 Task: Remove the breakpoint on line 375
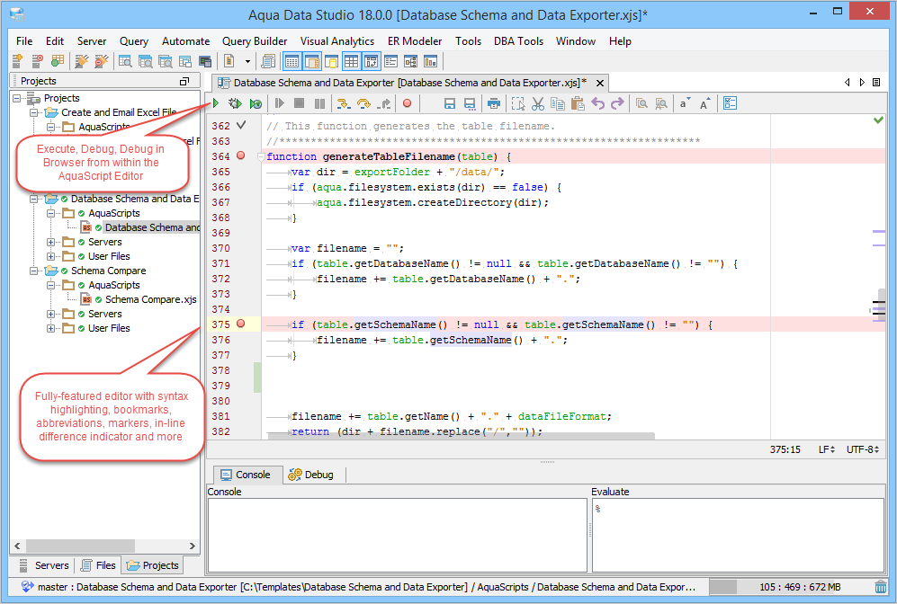tap(240, 324)
